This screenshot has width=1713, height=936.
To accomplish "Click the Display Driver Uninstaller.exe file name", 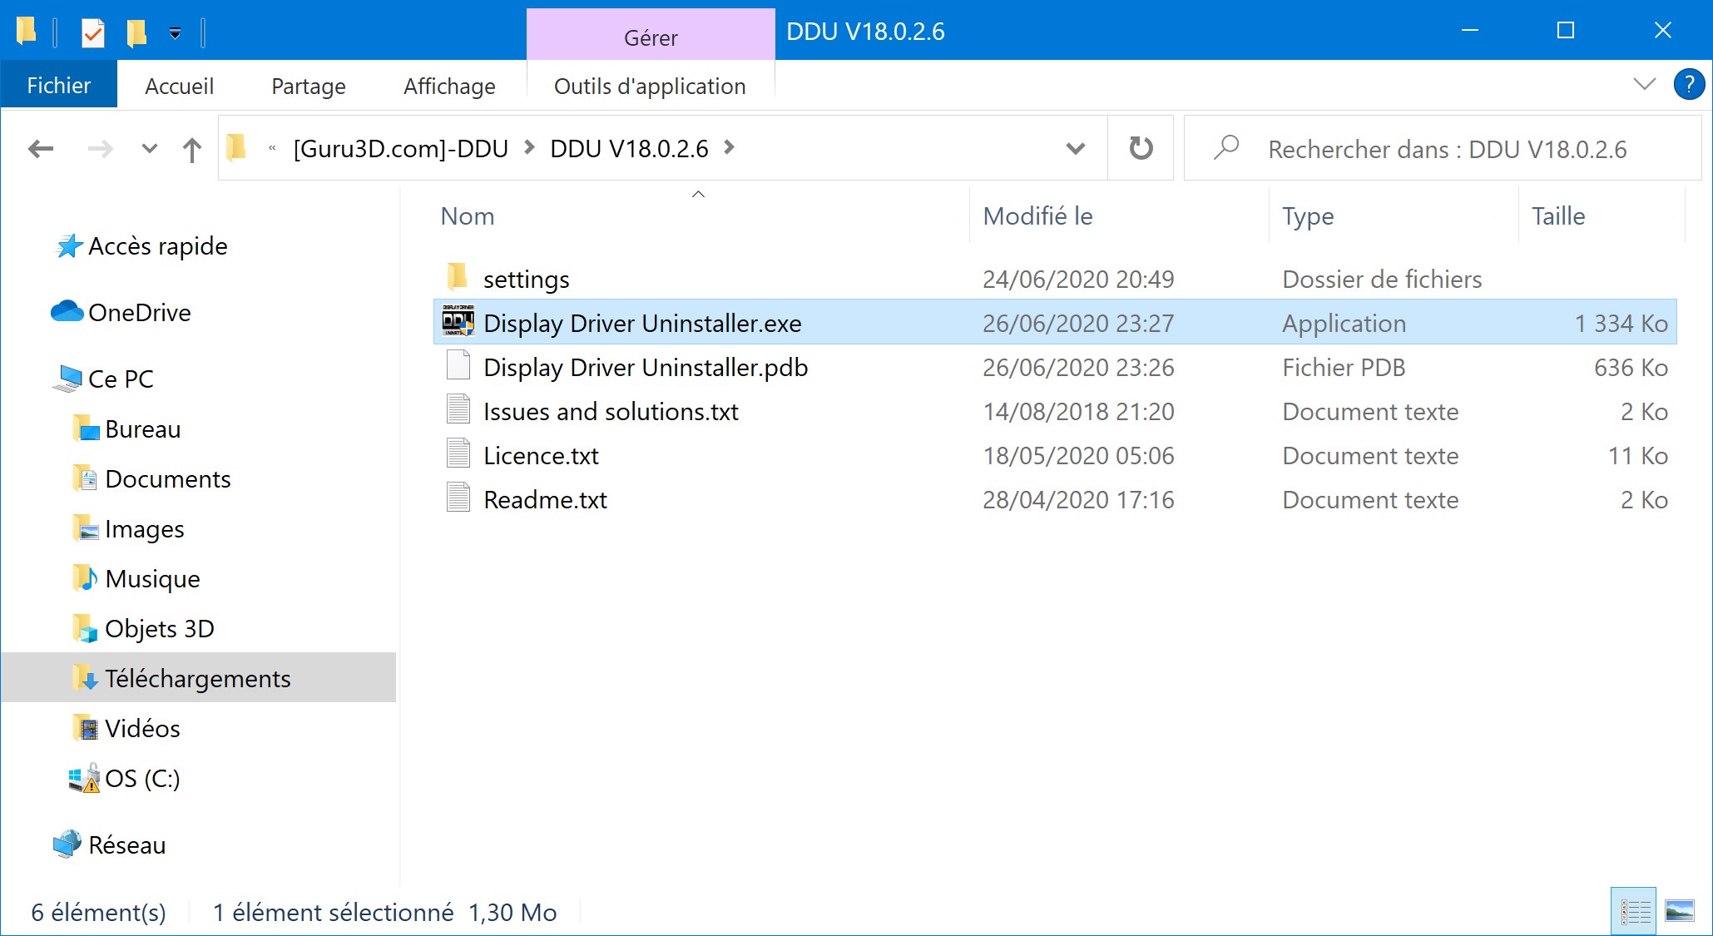I will click(642, 324).
